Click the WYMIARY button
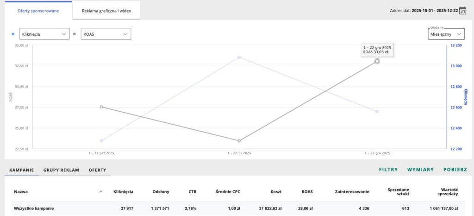The height and width of the screenshot is (216, 474). [420, 170]
